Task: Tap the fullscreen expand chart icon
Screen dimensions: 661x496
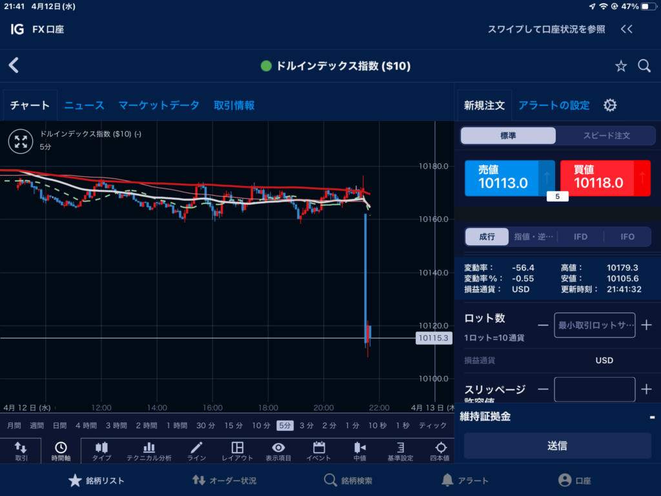Action: click(20, 141)
